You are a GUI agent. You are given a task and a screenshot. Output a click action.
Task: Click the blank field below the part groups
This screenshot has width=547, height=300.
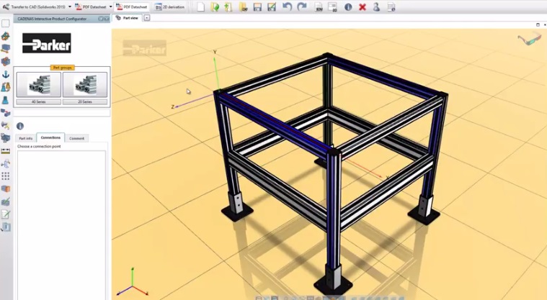(62, 113)
